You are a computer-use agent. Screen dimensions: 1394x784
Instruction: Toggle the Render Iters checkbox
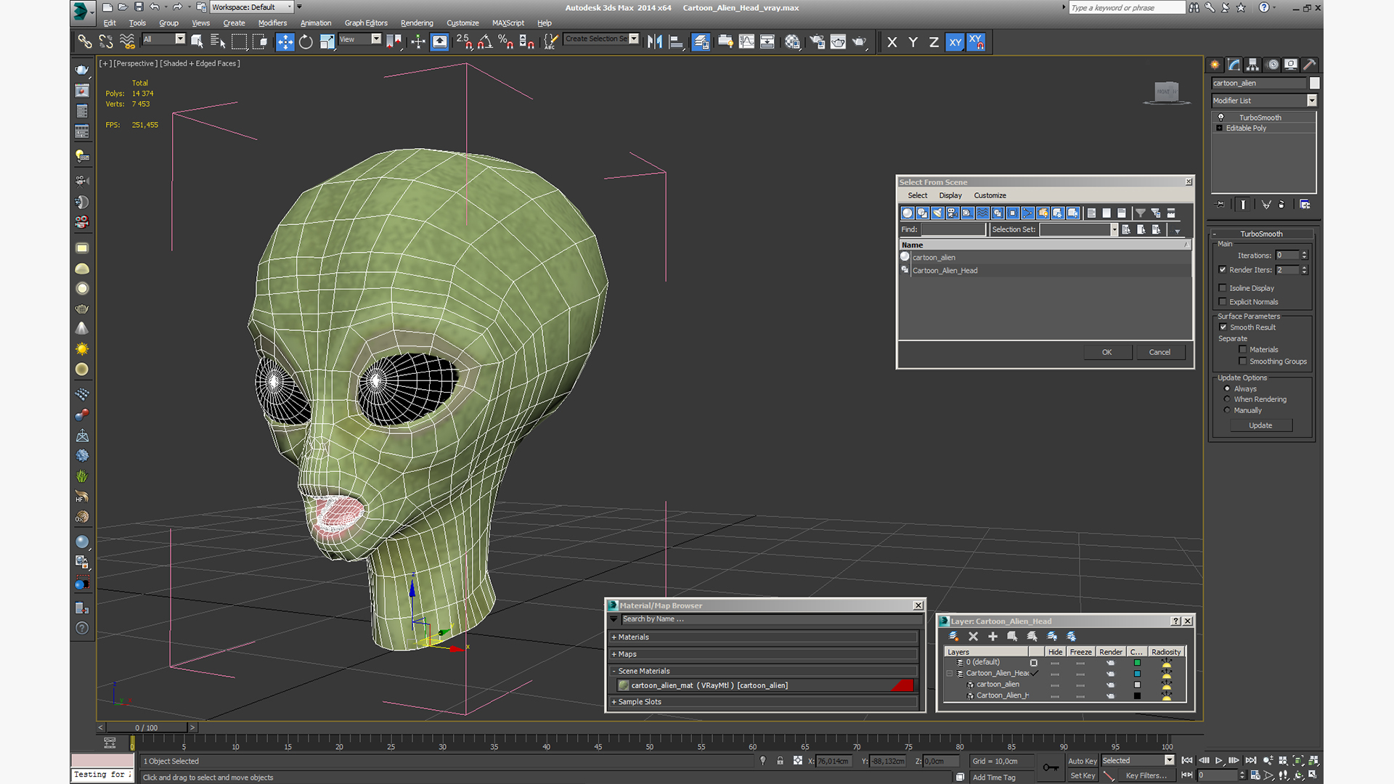pos(1223,269)
